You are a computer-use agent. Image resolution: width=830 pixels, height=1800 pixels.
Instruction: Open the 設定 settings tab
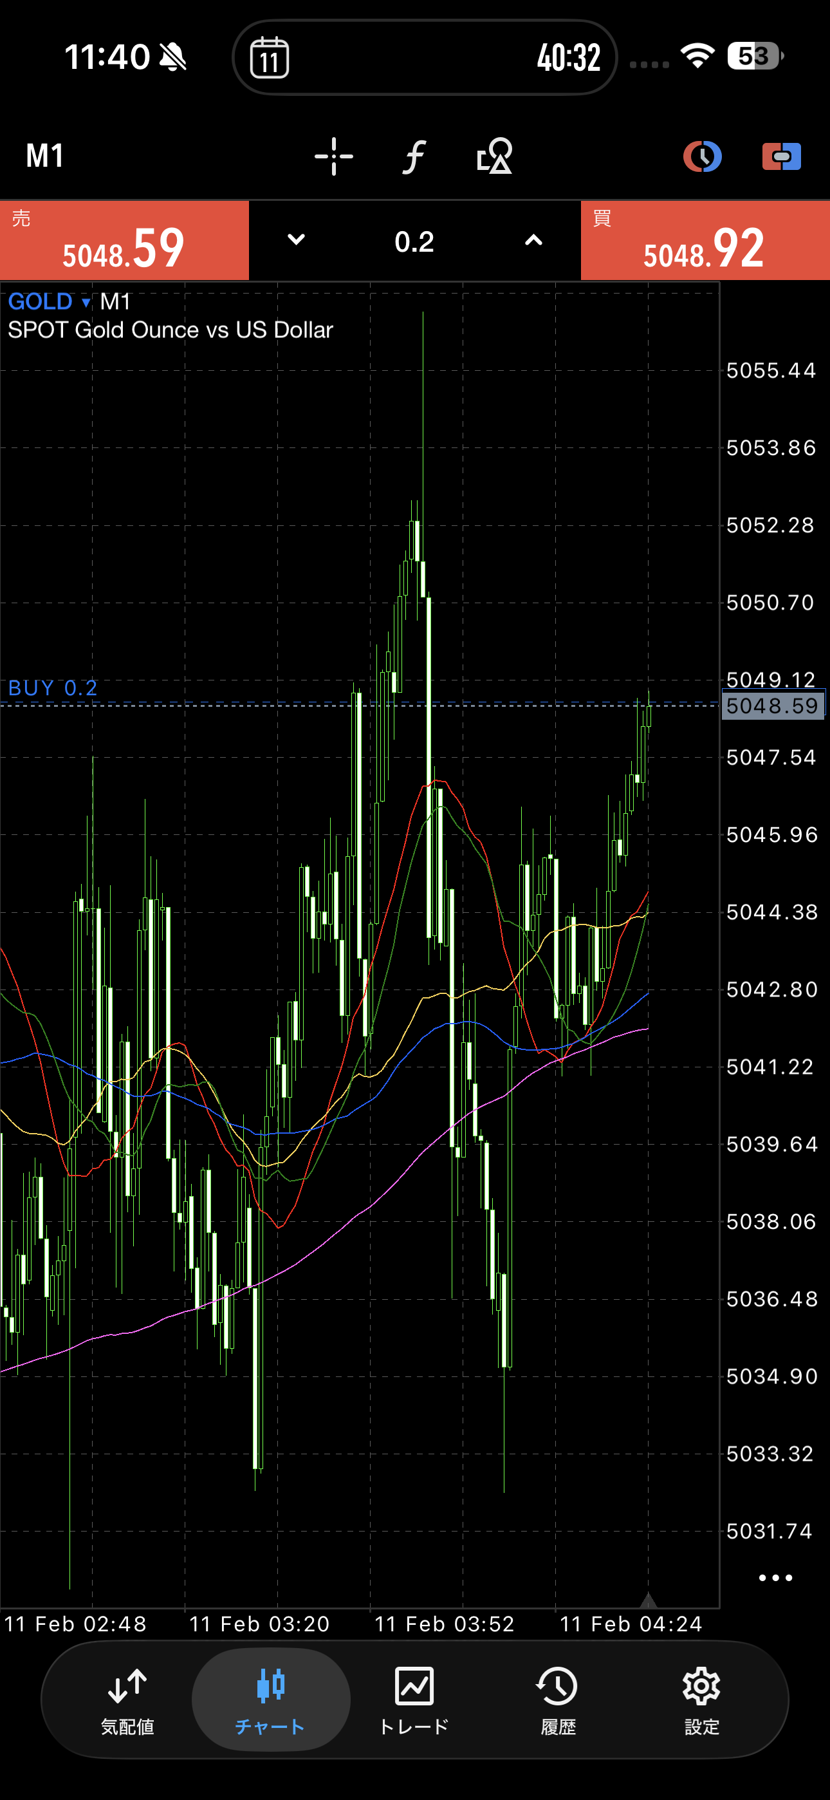point(701,1699)
